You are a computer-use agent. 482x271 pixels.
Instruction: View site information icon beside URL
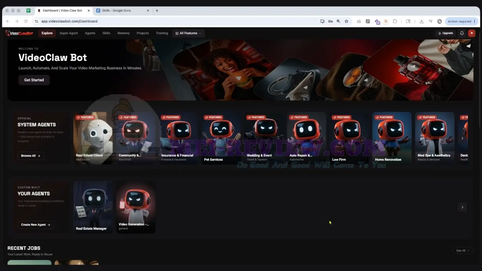36,21
